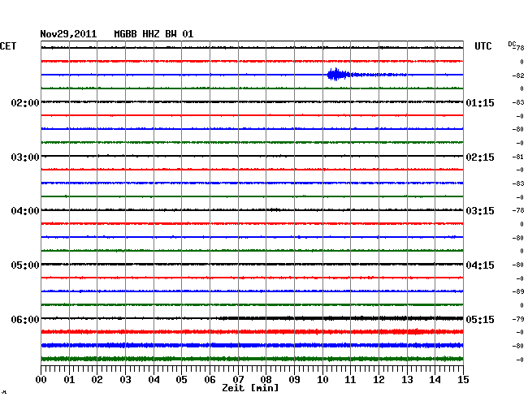The image size is (528, 401).
Task: Select the 06:00 CET time label
Action: [25, 319]
